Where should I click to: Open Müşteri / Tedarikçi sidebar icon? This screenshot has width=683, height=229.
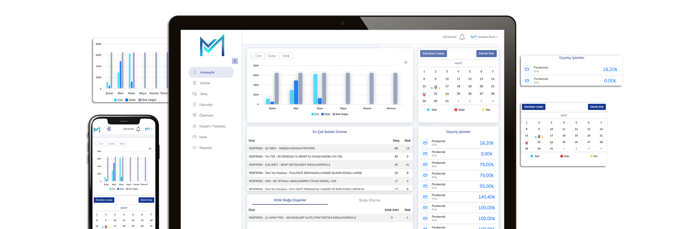(x=195, y=126)
